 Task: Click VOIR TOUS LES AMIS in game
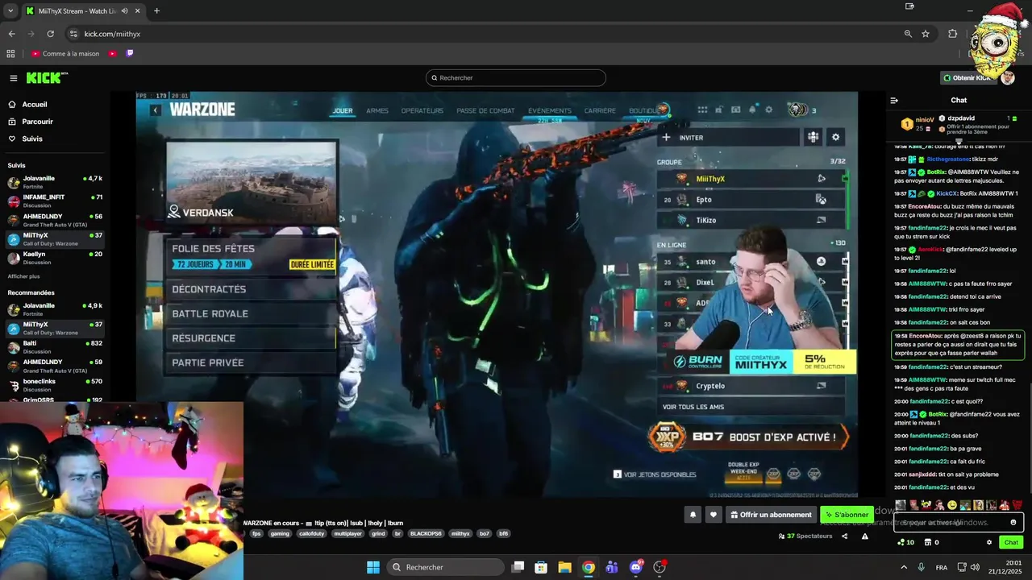tap(693, 407)
